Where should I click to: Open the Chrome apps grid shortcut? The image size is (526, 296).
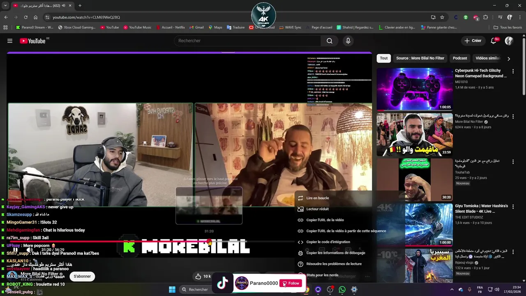(5, 28)
